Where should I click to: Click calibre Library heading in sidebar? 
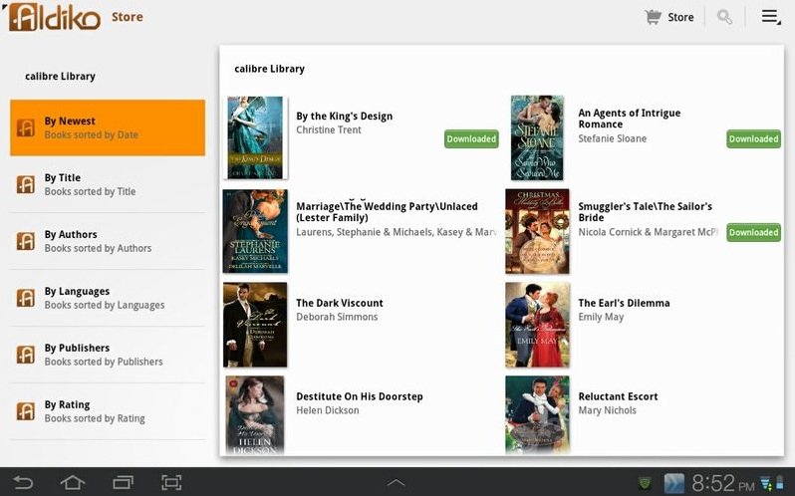click(61, 76)
